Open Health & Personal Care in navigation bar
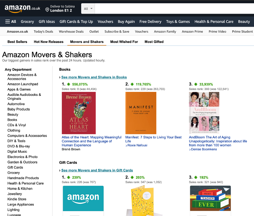The width and height of the screenshot is (254, 216). pyautogui.click(x=214, y=21)
